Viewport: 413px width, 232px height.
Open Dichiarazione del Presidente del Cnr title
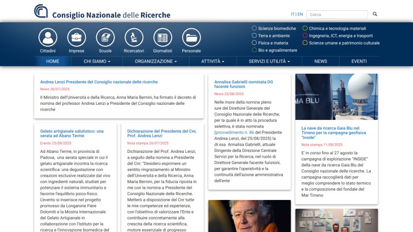click(x=162, y=133)
